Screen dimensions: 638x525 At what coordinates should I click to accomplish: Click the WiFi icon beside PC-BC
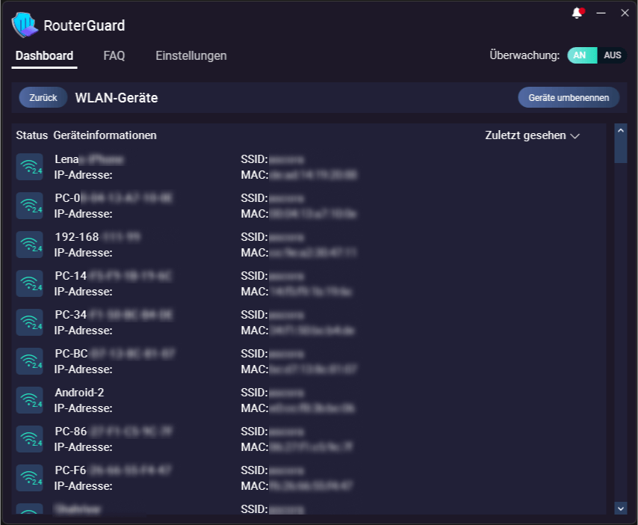pyautogui.click(x=29, y=360)
